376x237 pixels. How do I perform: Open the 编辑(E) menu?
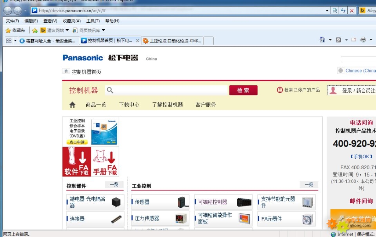(x=31, y=21)
